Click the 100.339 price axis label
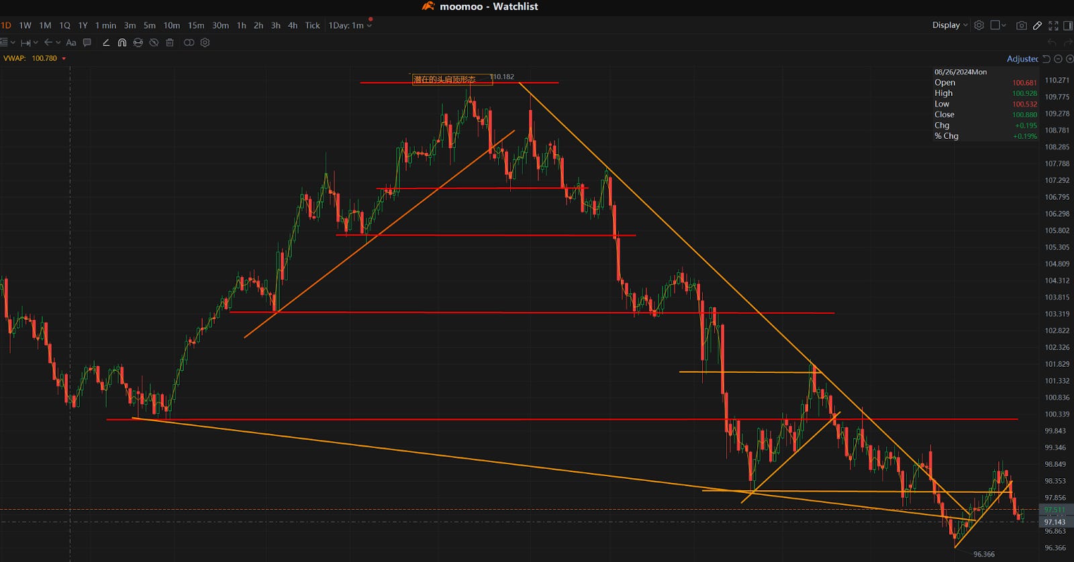 coord(1057,414)
